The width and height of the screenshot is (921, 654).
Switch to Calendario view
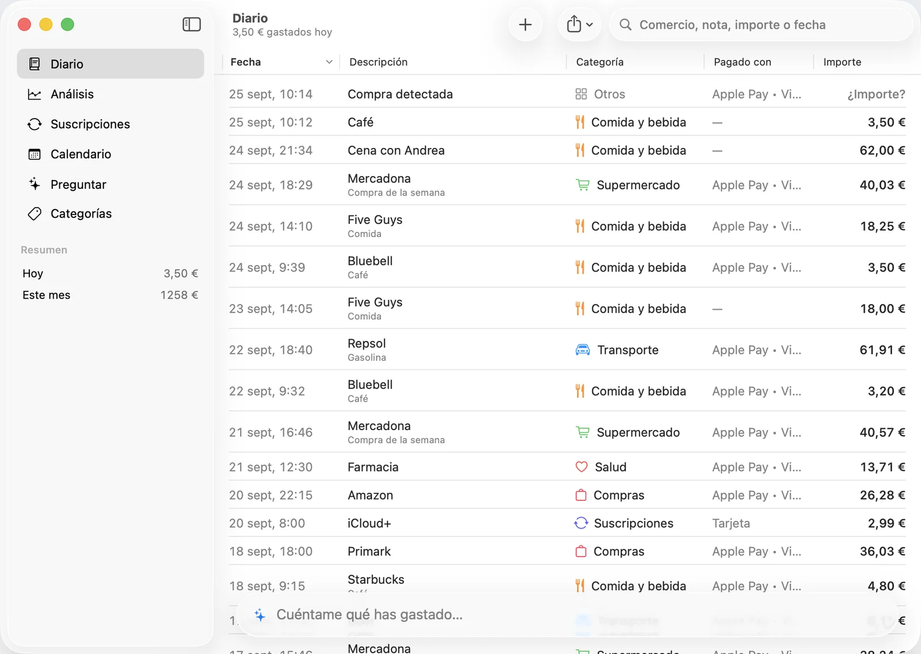111,154
